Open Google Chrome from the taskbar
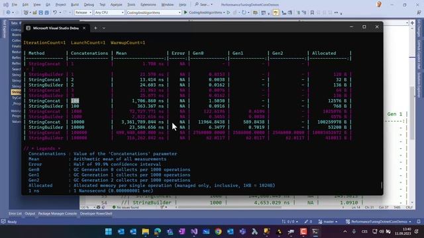The width and height of the screenshot is (424, 238). pyautogui.click(x=218, y=231)
